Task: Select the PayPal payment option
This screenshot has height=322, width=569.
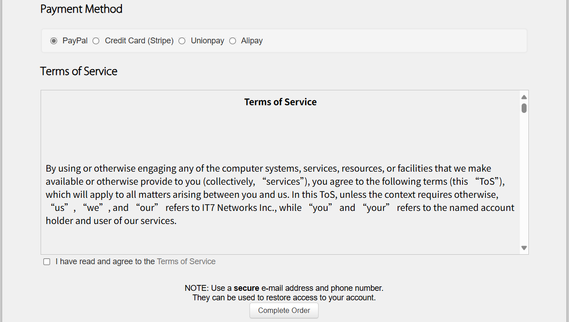Action: click(54, 41)
